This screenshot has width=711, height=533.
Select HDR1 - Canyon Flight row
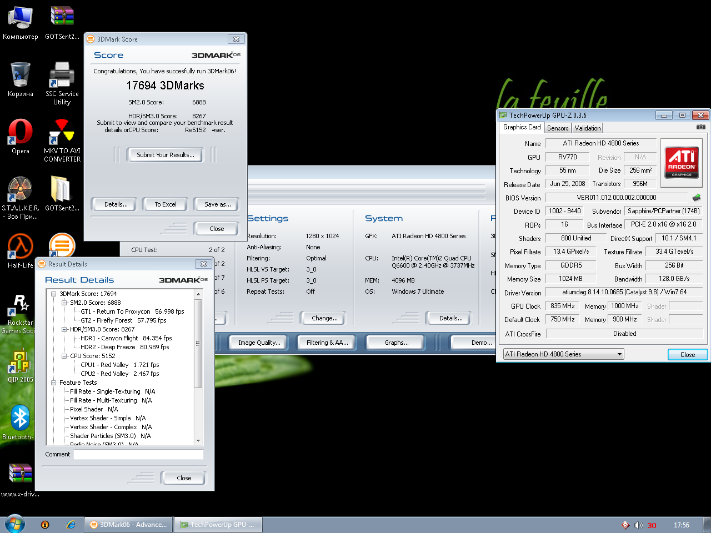126,338
